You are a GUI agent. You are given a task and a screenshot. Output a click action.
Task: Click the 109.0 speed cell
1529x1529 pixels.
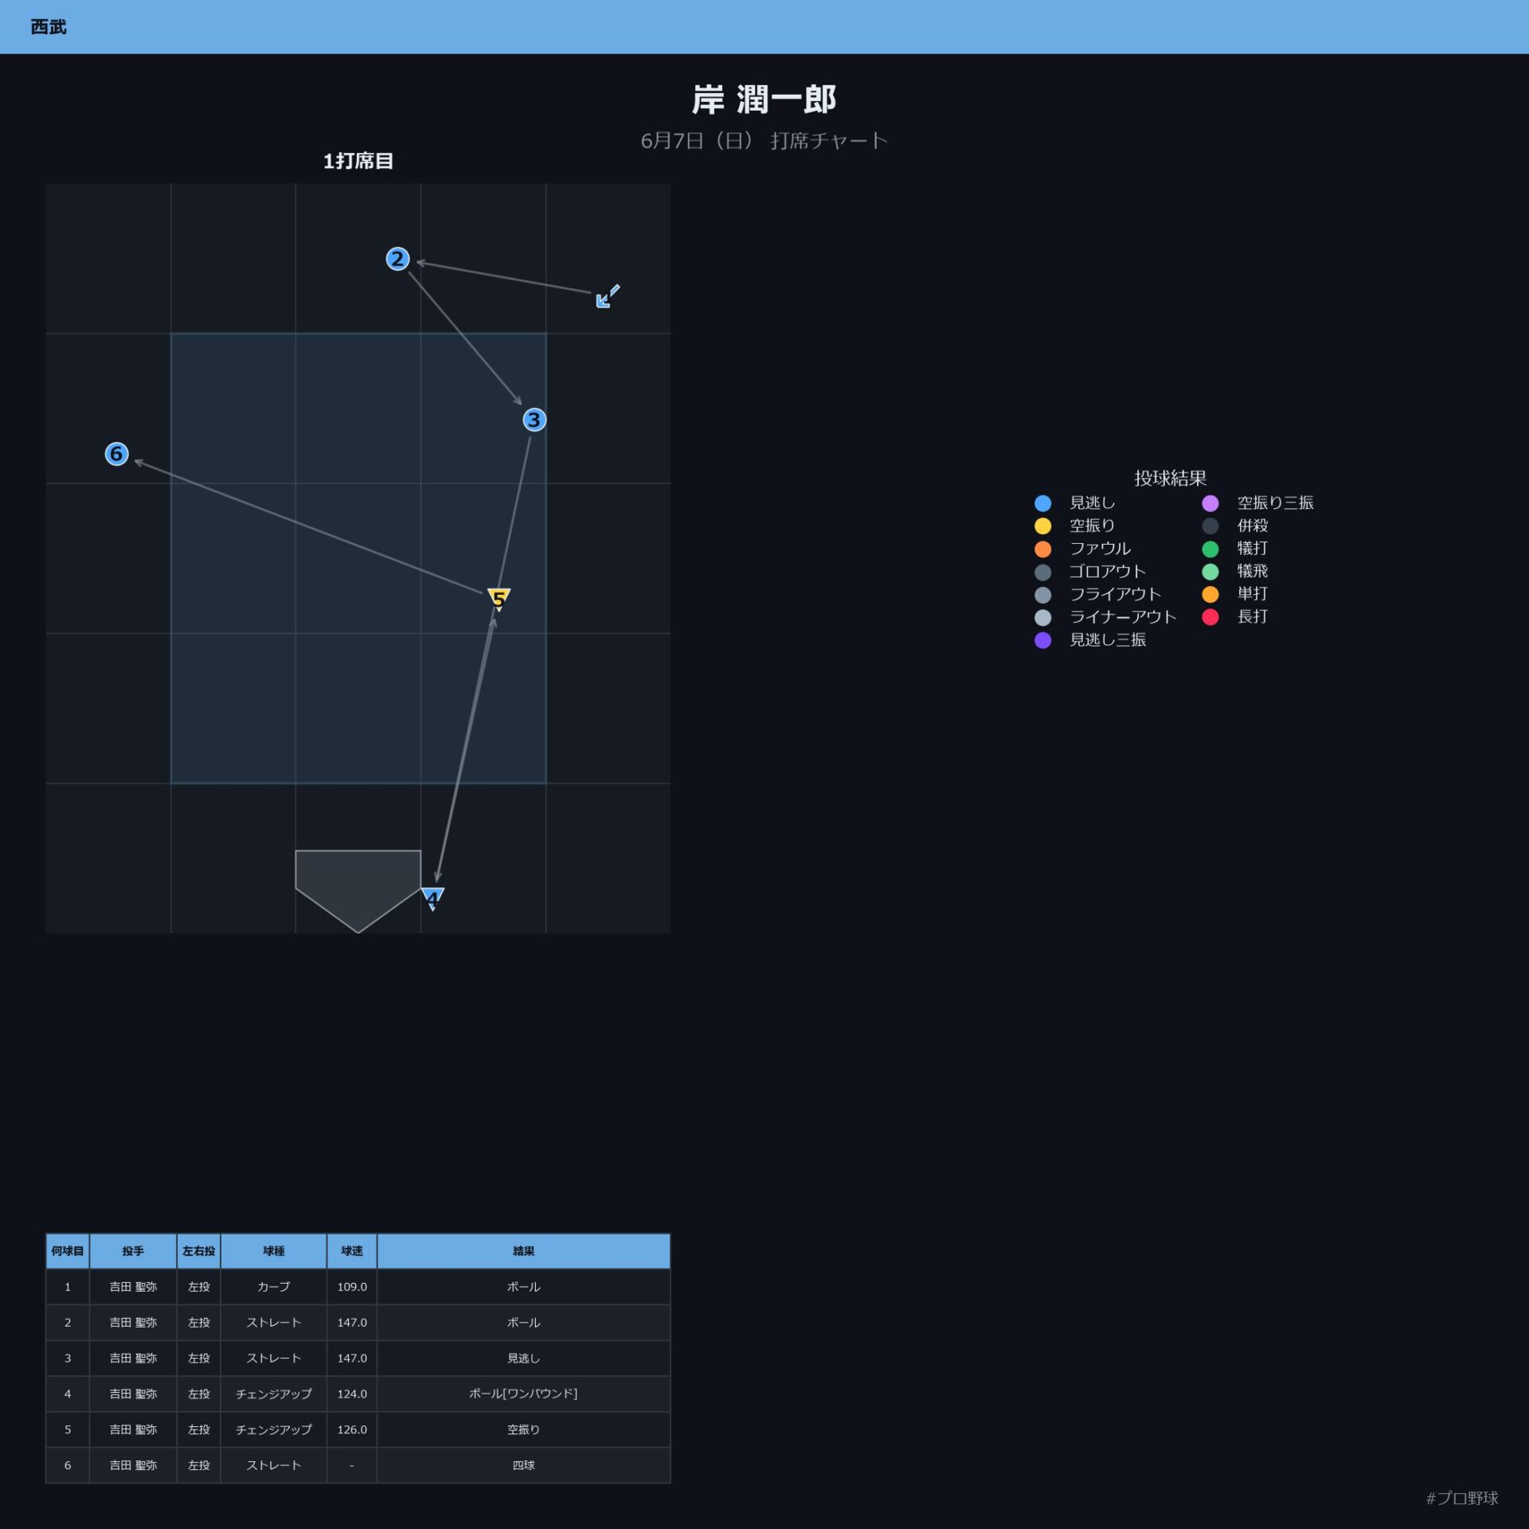[352, 1287]
